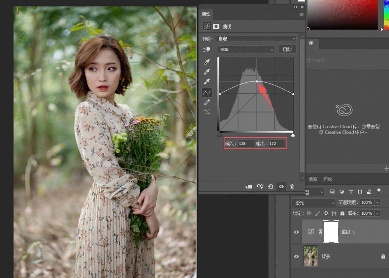Viewport: 389px width, 278px height.
Task: Click the vertical hue slider strip
Action: [386, 15]
